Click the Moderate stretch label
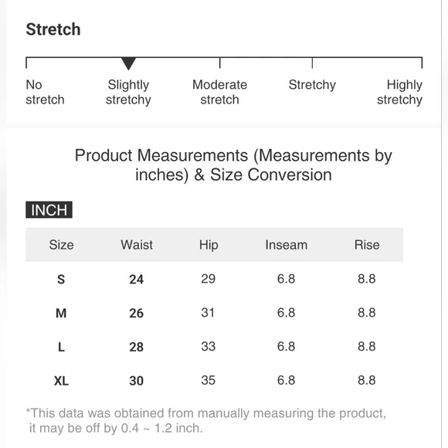 click(x=219, y=92)
